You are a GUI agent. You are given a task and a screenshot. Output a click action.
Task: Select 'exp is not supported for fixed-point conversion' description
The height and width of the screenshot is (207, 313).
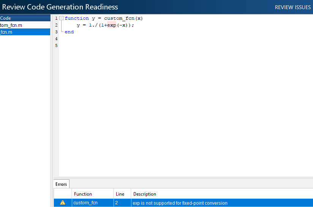tap(180, 203)
